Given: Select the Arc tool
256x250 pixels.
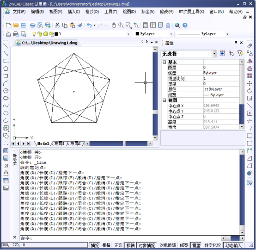Looking at the screenshot, I should click(x=6, y=83).
